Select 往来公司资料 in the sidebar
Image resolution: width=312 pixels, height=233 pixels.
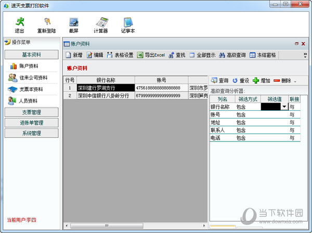pos(28,77)
